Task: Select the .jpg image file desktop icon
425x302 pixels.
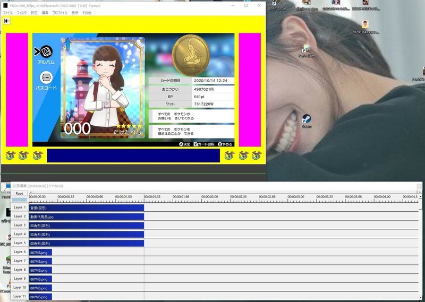Action: click(307, 5)
